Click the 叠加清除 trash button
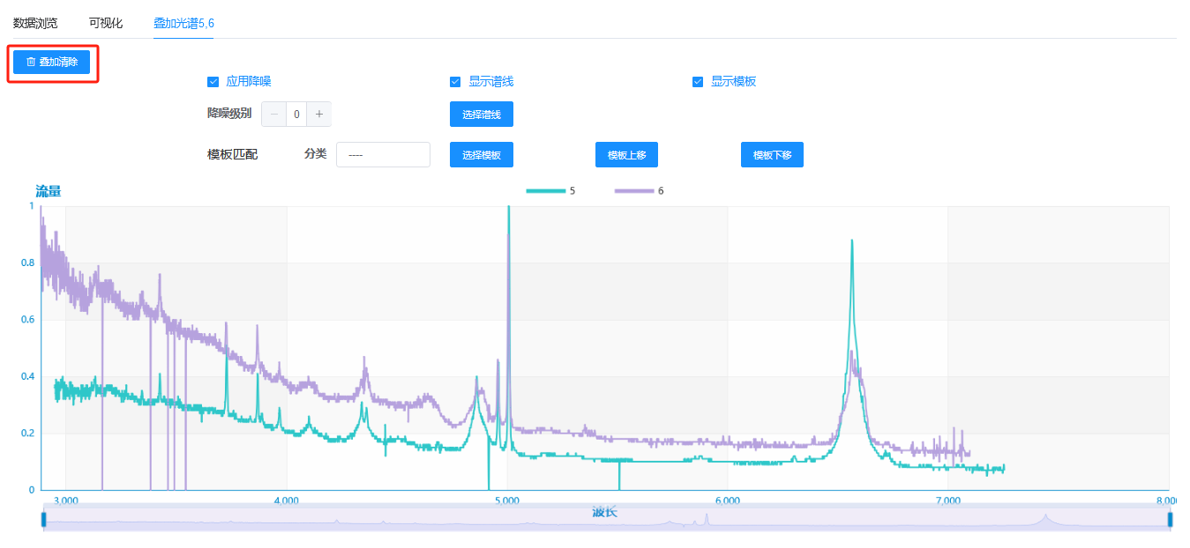Screen dimensions: 1190x548 (x=52, y=63)
